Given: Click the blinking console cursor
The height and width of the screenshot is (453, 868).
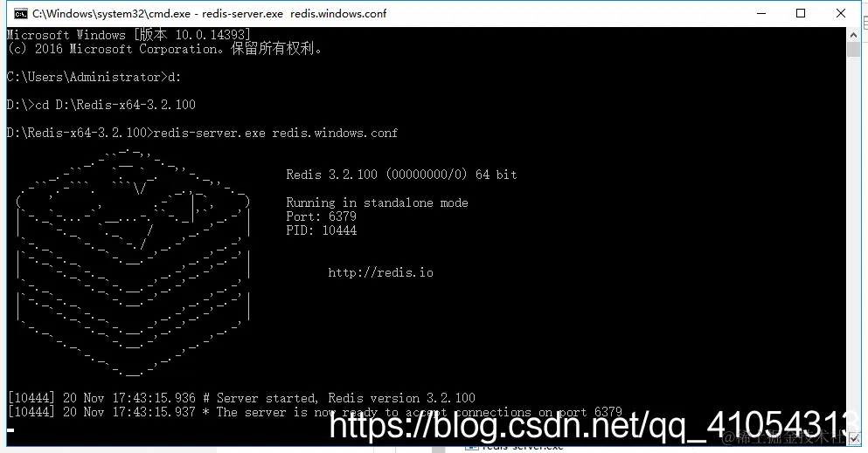Looking at the screenshot, I should click(11, 429).
